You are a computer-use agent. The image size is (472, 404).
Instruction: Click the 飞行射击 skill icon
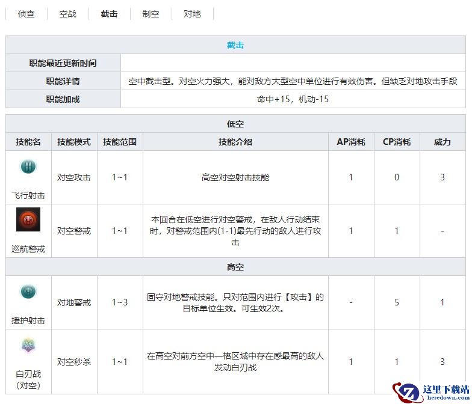click(28, 167)
